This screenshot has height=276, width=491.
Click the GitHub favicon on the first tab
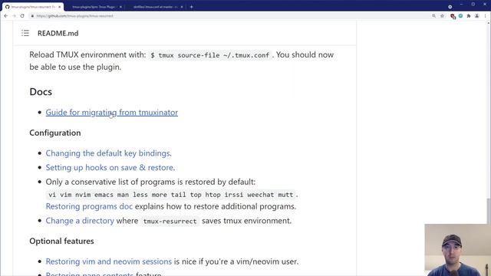(x=7, y=7)
